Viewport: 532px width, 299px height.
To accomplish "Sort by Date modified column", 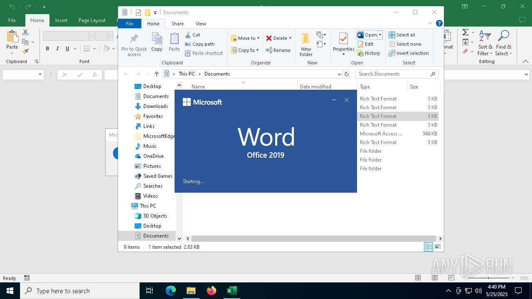I will 327,87.
